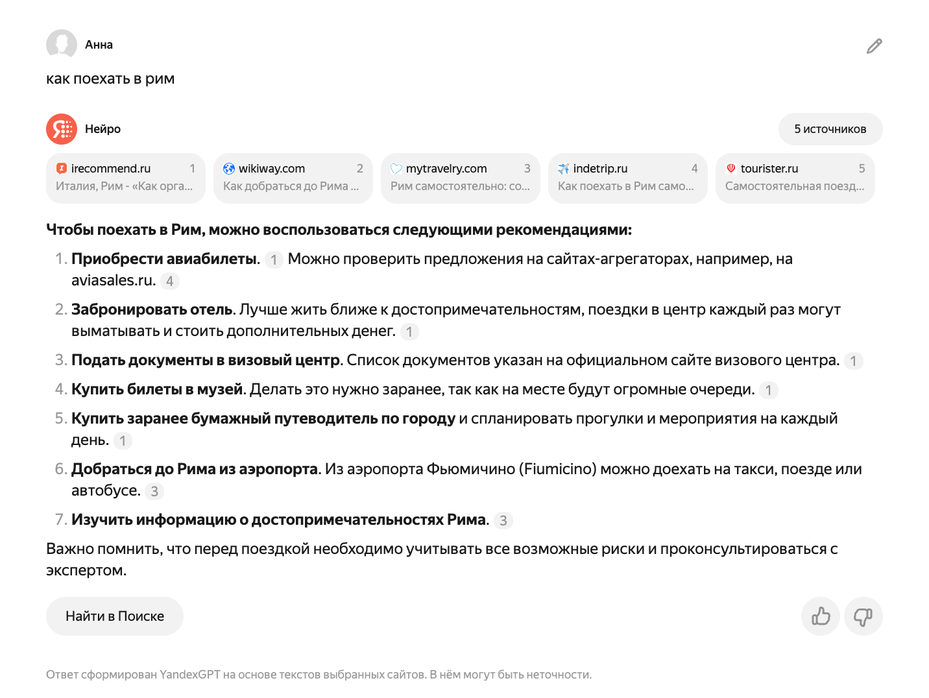
Task: Click citation badge 1 next to Приобрести авиабилеты
Action: pos(274,260)
